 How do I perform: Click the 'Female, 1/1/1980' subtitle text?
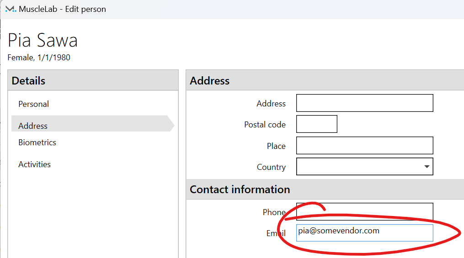click(x=39, y=58)
